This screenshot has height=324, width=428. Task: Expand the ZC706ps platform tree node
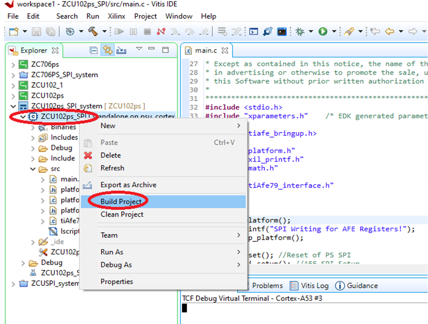coord(13,65)
